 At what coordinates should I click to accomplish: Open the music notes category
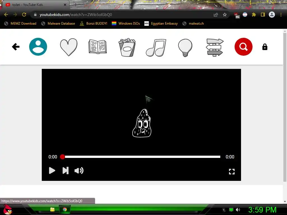tap(156, 48)
